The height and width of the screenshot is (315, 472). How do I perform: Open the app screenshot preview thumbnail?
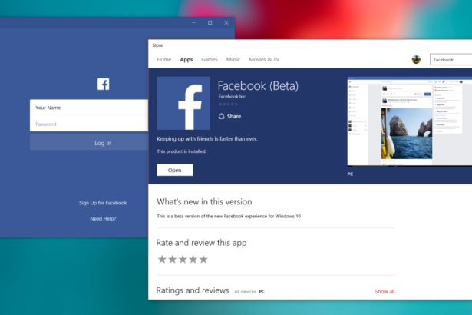click(x=409, y=121)
